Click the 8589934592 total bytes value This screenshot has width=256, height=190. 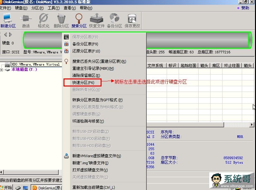[x=233, y=158]
